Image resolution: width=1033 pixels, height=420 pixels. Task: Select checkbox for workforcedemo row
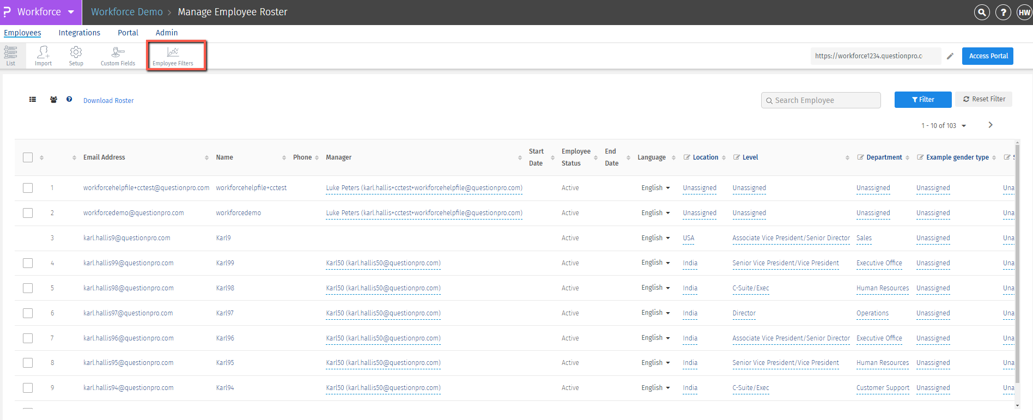click(x=28, y=213)
